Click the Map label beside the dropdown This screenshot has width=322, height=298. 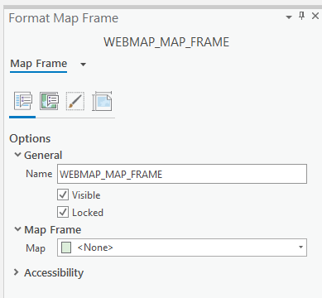36,248
